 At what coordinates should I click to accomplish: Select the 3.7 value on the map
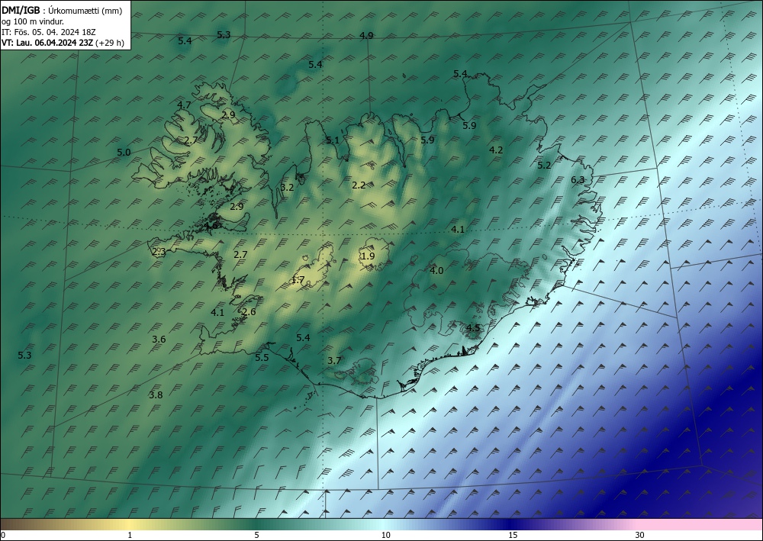pos(334,360)
